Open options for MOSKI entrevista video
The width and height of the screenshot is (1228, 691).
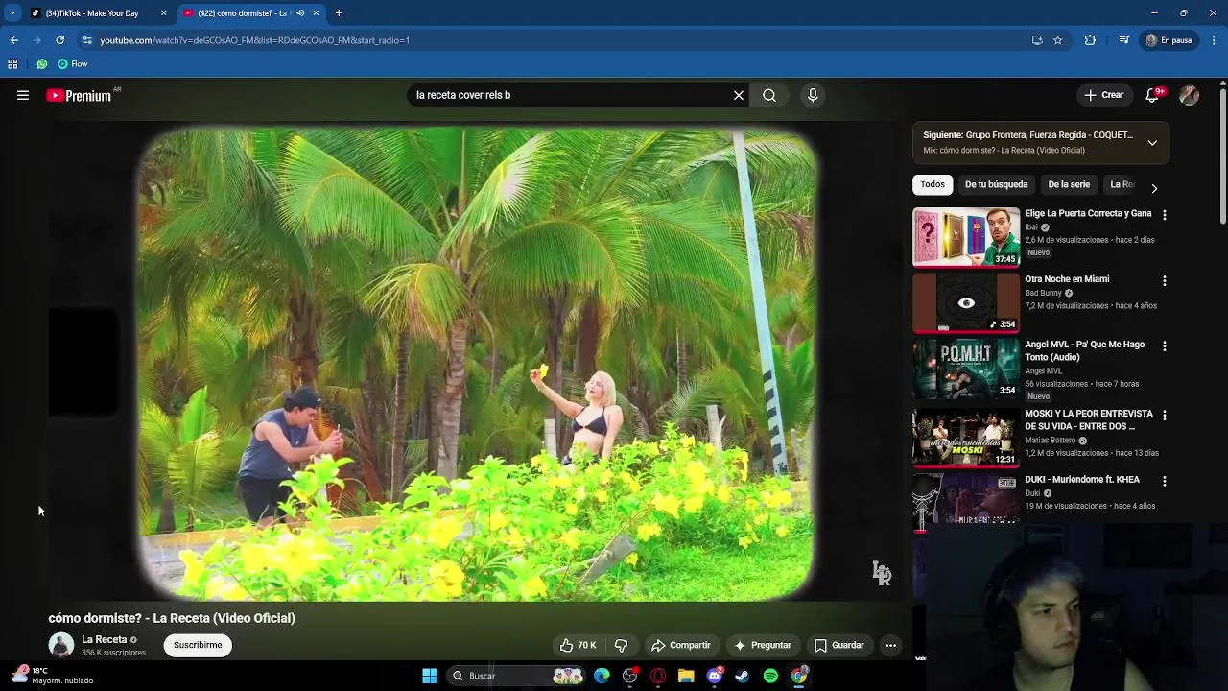click(1165, 415)
